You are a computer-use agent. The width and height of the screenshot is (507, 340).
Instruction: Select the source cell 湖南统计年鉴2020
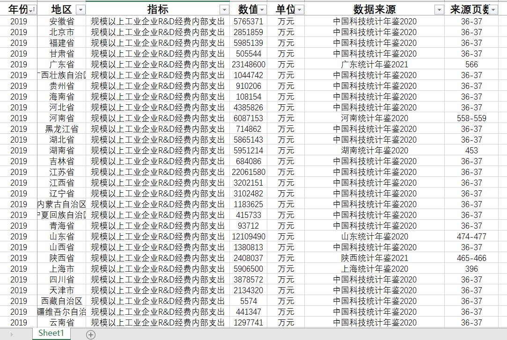coord(375,151)
